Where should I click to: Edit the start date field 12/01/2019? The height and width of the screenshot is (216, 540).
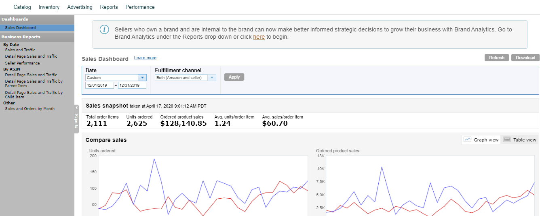[x=99, y=85]
